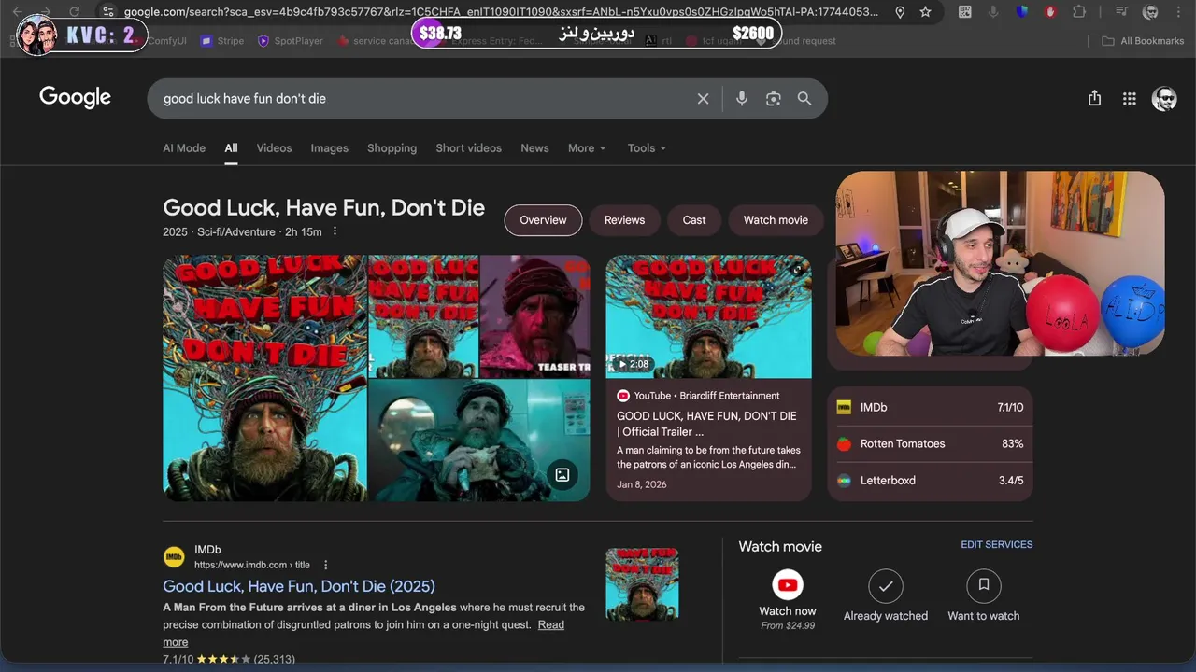Open the bottom-right collage still of the bearded man
1196x672 pixels.
[x=479, y=441]
